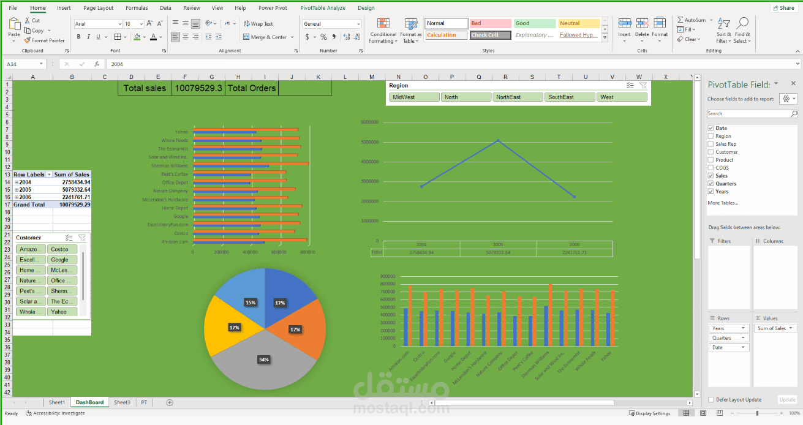This screenshot has width=803, height=425.
Task: Click the comma style icon
Action: 334,37
